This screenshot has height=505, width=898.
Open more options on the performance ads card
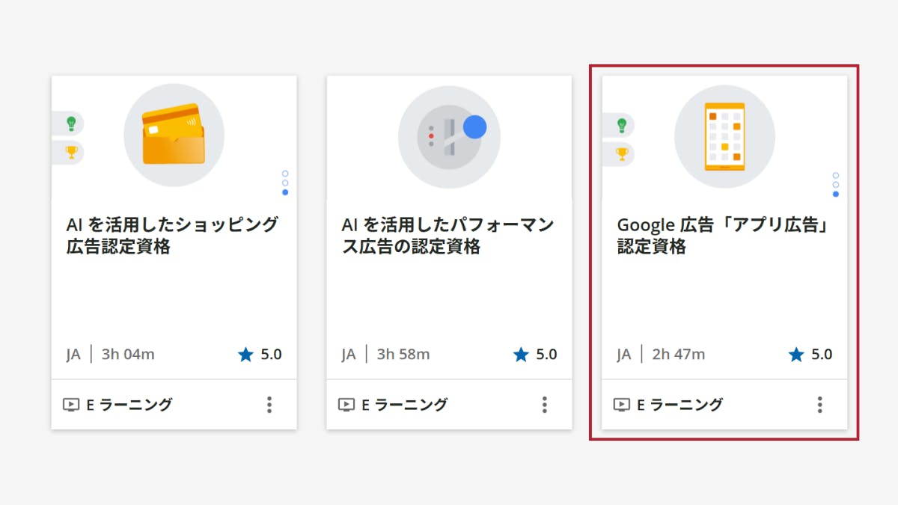(545, 405)
